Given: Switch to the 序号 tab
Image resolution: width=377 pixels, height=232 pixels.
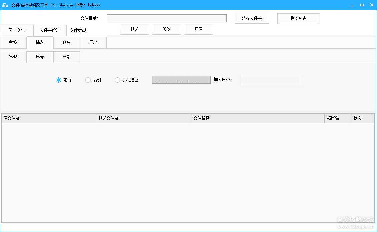Looking at the screenshot, I should click(40, 57).
